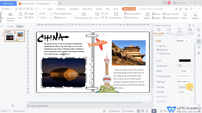Click floating layers icon beside picture
Viewport: 202px width, 113px height.
point(91,64)
